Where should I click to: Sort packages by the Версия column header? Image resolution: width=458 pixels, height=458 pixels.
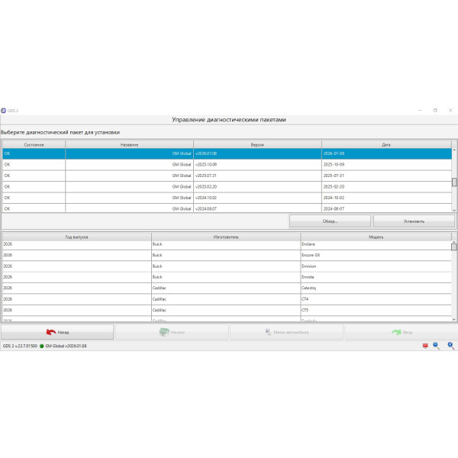tap(257, 144)
